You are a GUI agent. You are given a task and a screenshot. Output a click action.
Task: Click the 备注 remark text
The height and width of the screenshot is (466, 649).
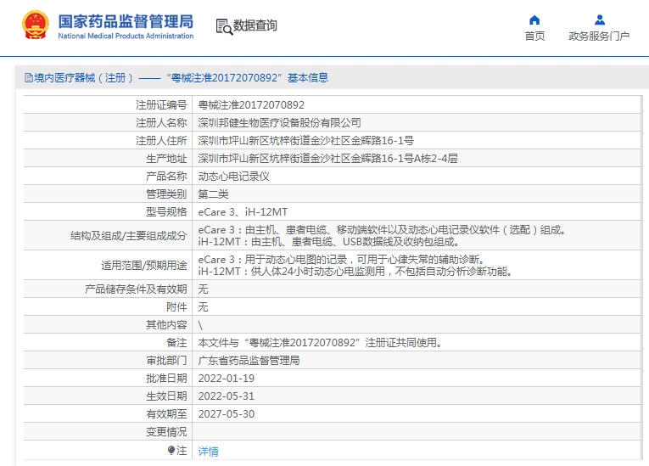coord(320,343)
